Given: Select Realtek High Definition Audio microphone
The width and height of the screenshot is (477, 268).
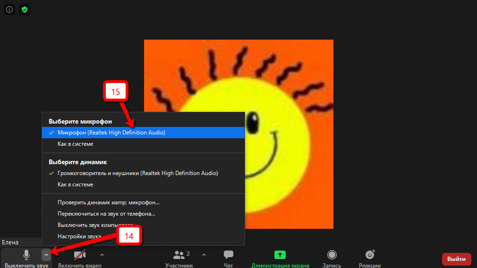Looking at the screenshot, I should point(111,133).
